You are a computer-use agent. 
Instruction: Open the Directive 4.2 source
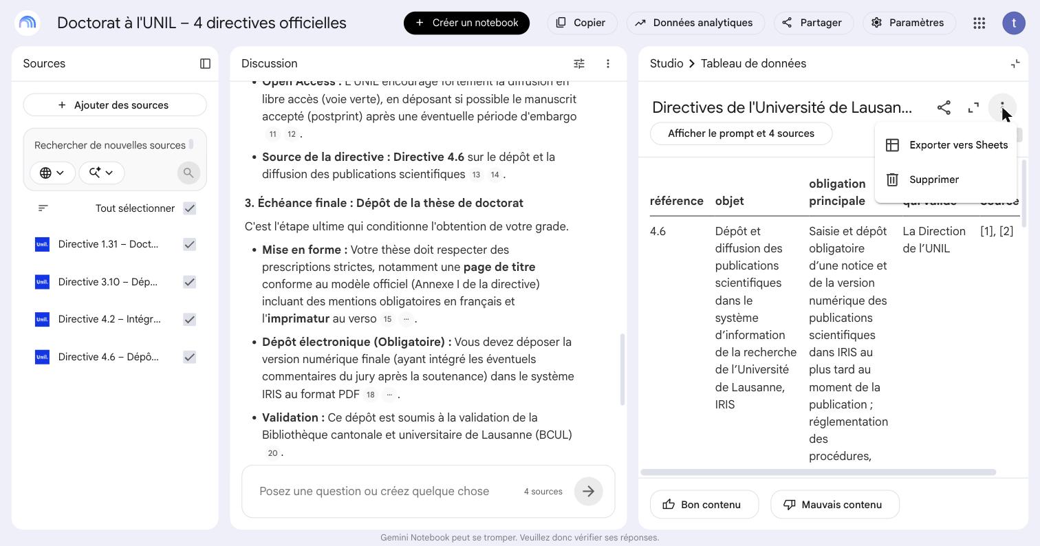[109, 319]
